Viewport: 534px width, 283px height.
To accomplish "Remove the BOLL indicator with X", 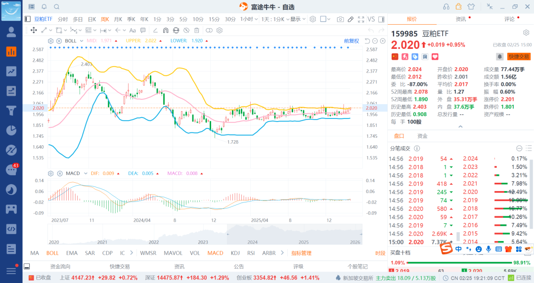I will (59, 41).
